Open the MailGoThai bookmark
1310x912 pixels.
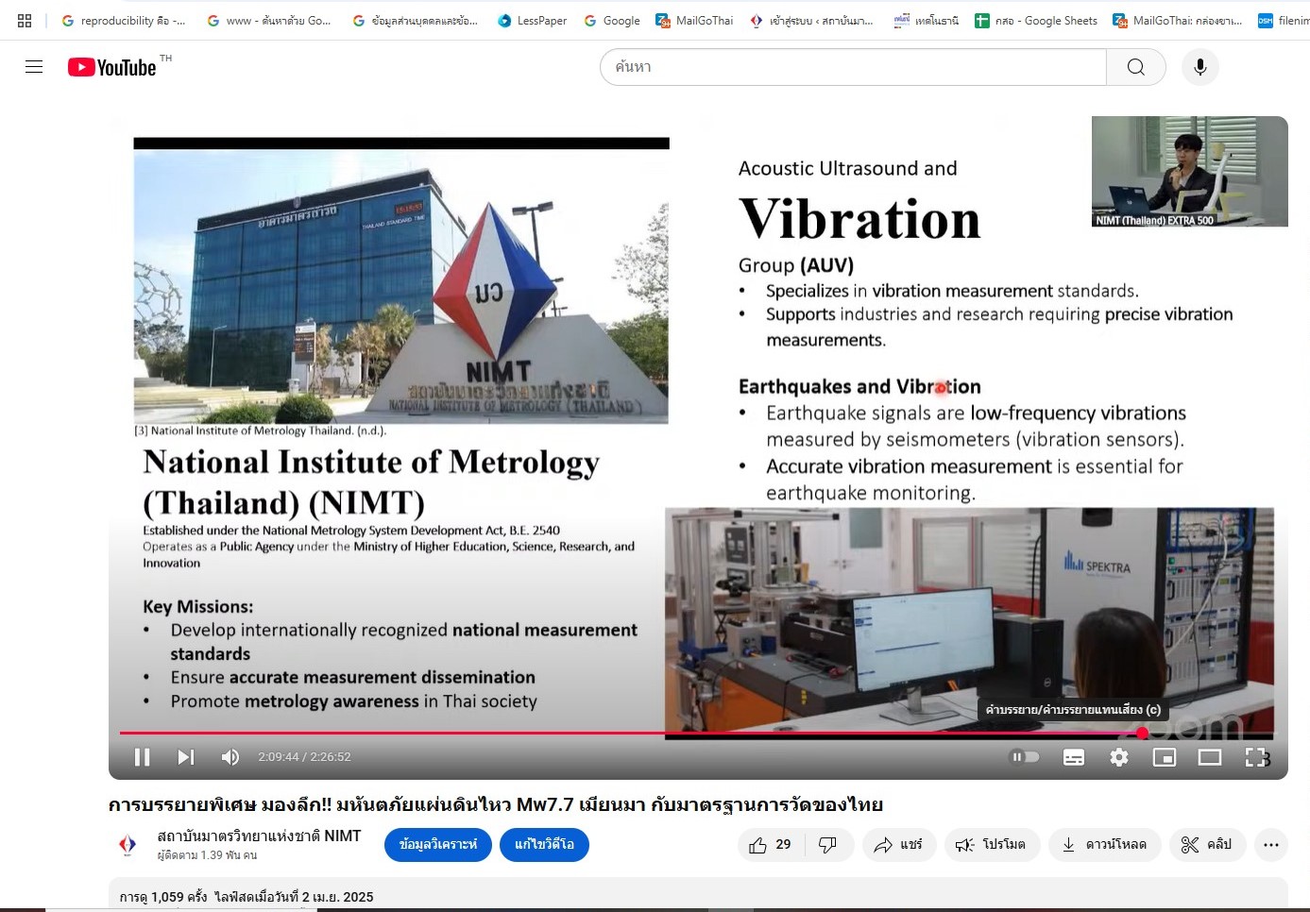click(x=694, y=20)
